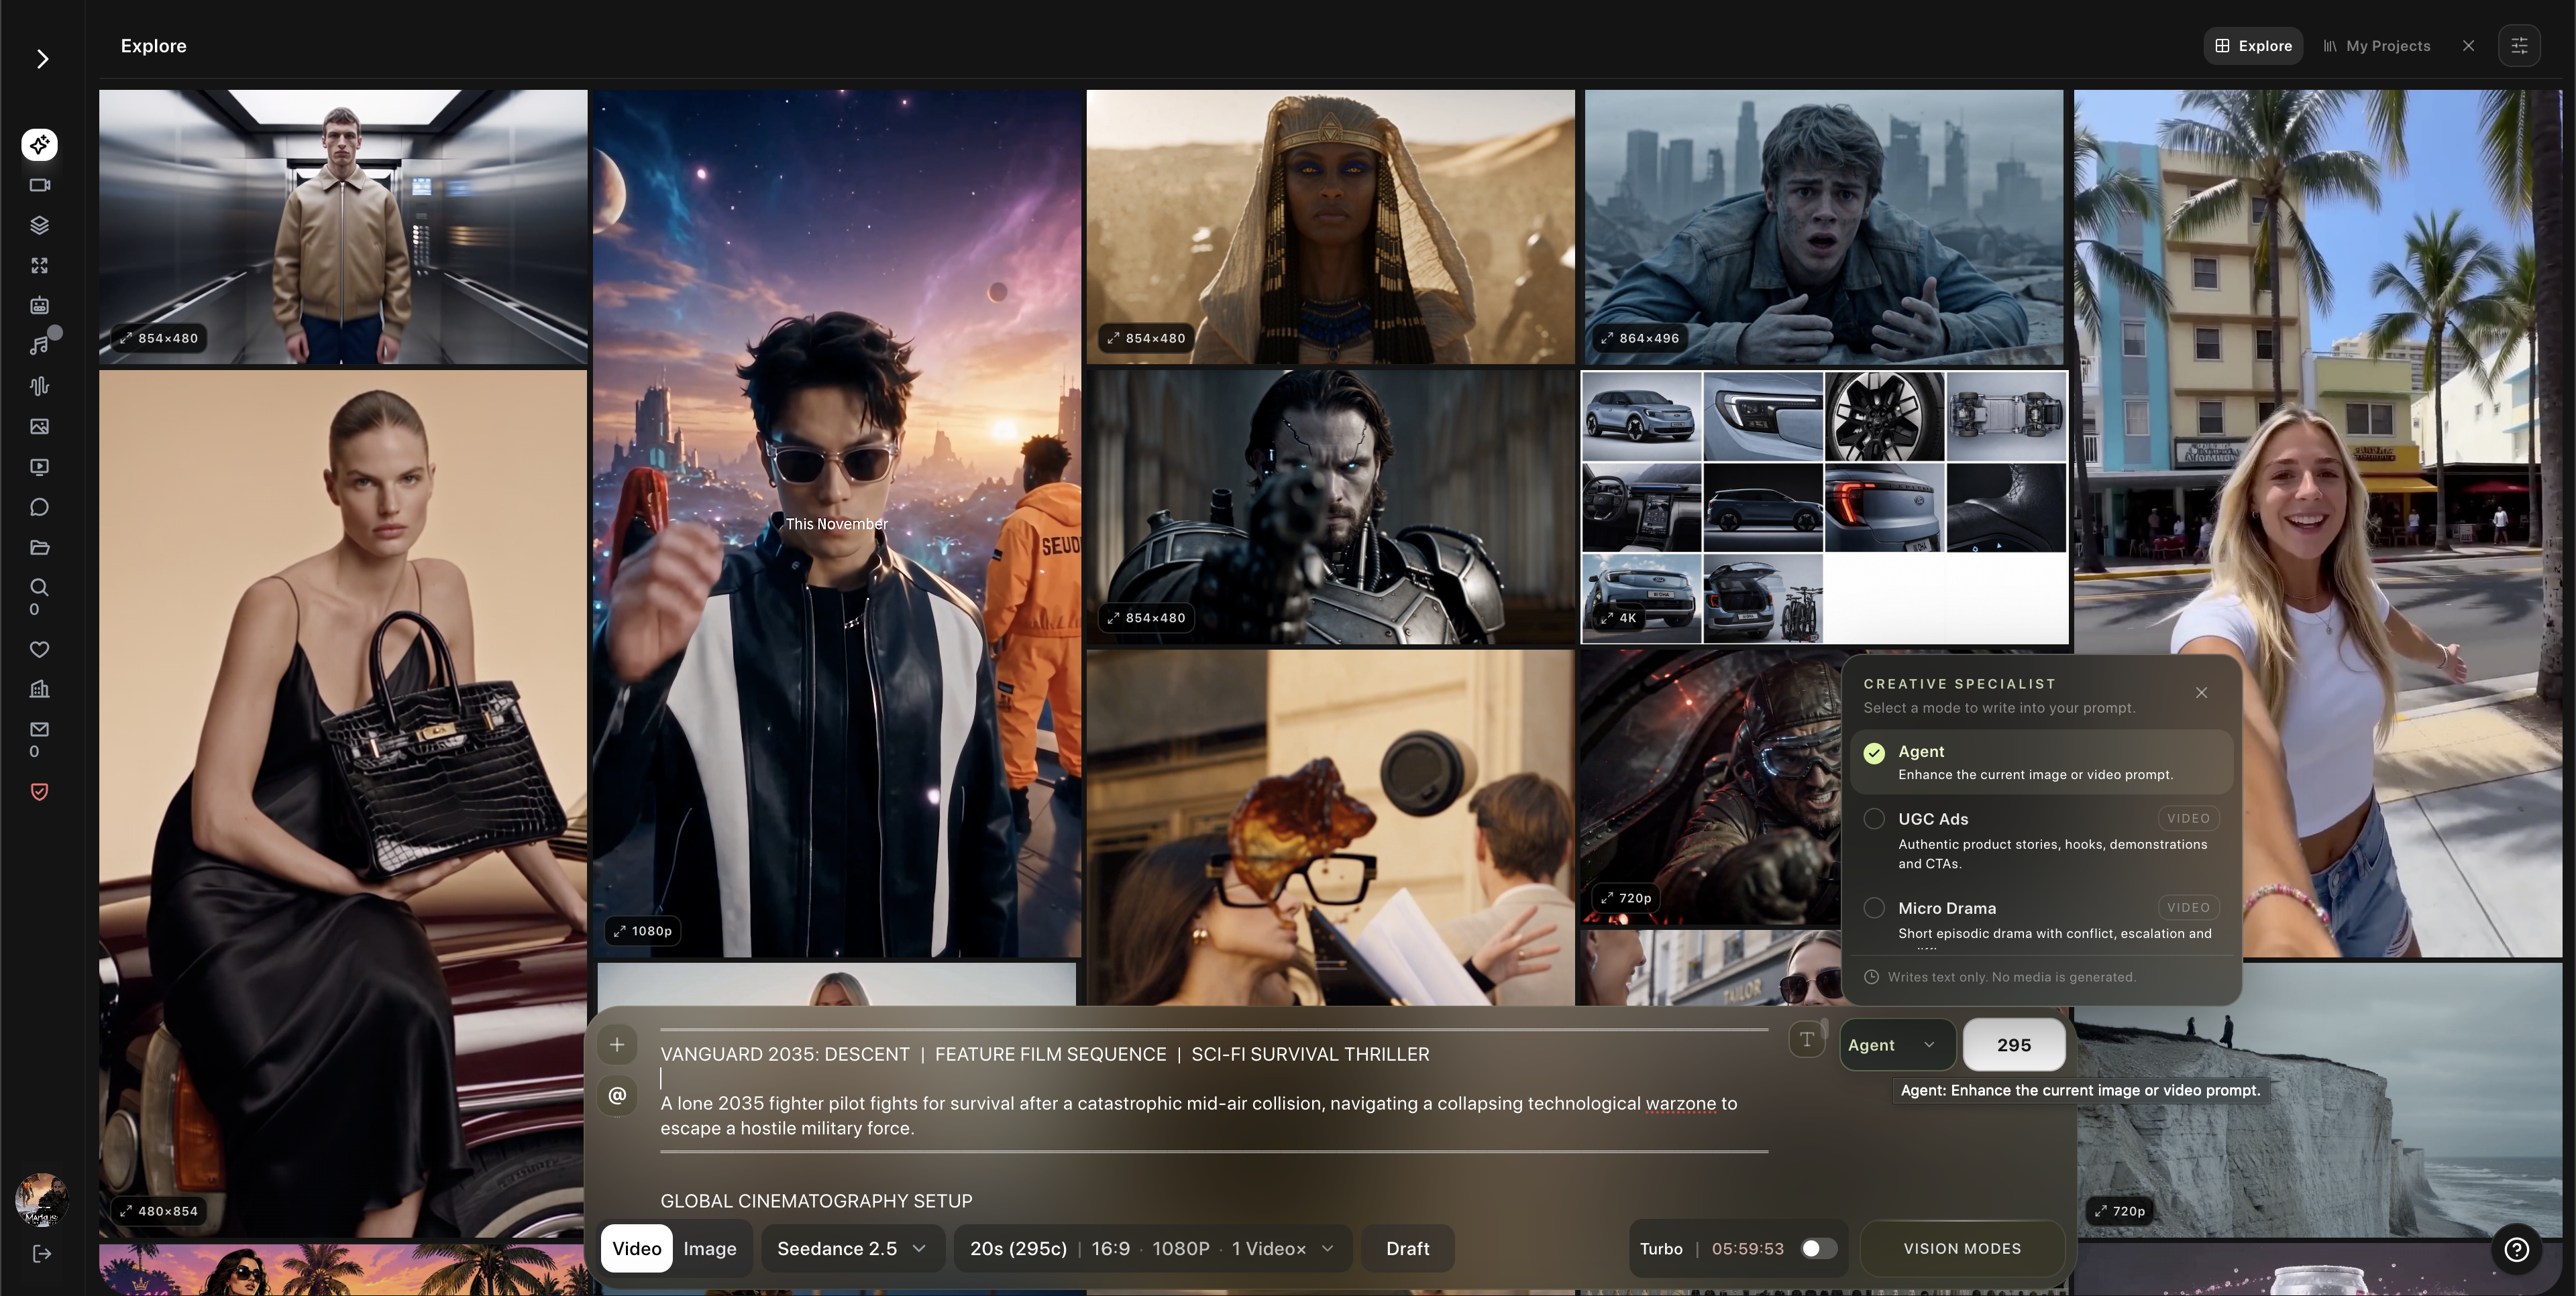Open the red shield sidebar icon
Image resolution: width=2576 pixels, height=1296 pixels.
(x=39, y=792)
